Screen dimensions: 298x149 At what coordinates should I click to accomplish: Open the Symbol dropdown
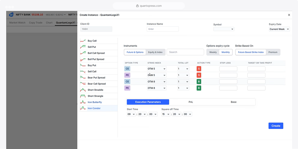224,29
